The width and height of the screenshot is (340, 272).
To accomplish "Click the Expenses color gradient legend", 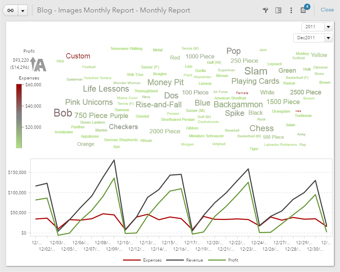I will click(19, 116).
